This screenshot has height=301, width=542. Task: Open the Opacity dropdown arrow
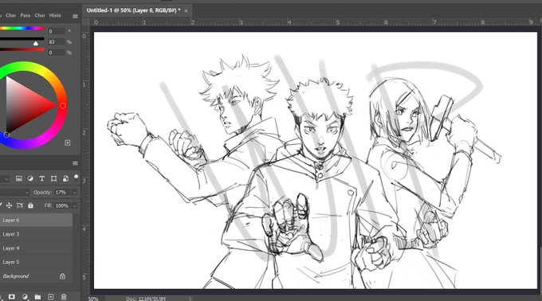pos(74,193)
